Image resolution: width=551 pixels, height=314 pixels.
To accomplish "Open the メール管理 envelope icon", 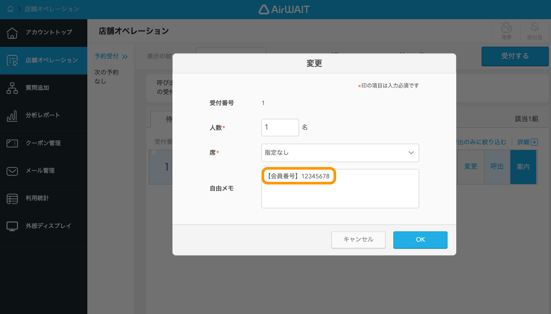I will 12,171.
